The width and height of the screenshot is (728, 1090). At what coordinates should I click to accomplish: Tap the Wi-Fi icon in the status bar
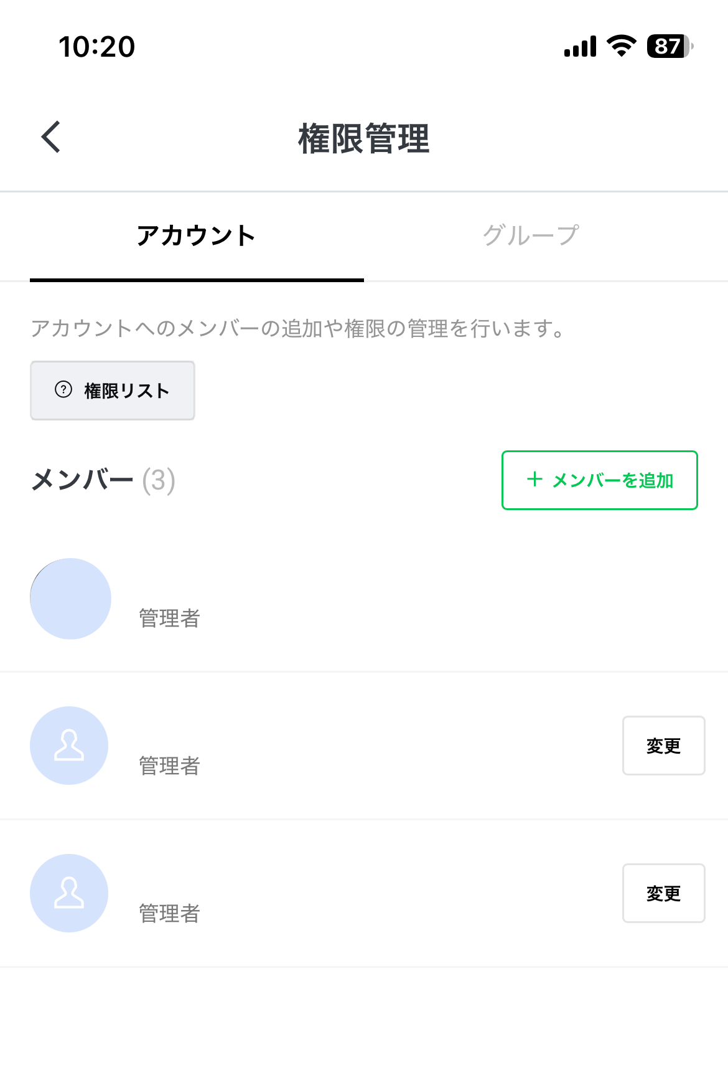[x=621, y=46]
